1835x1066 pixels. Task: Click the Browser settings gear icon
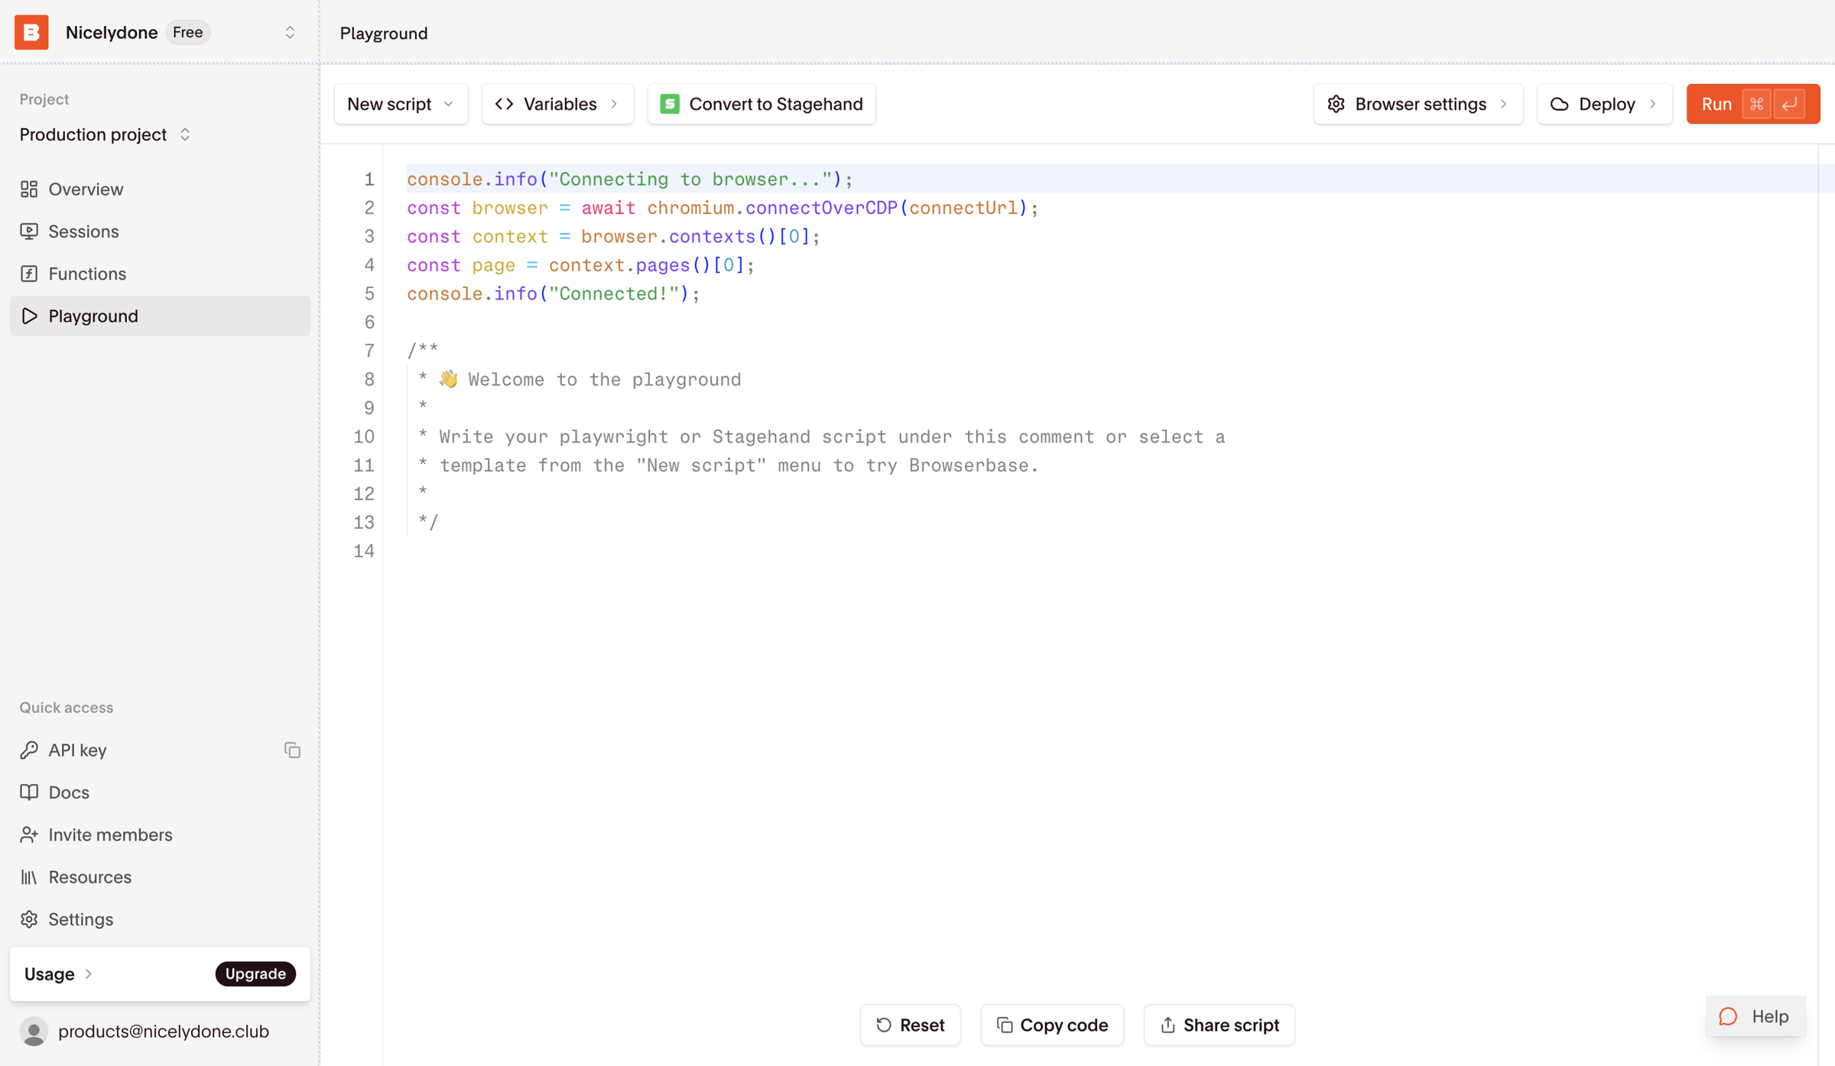1336,104
